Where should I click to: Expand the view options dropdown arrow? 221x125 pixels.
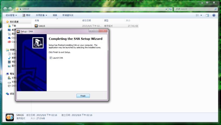(201, 15)
